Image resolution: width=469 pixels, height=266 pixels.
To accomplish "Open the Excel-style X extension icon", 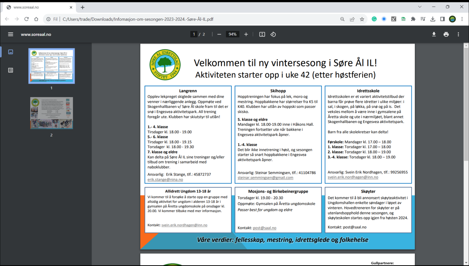I will pyautogui.click(x=394, y=19).
